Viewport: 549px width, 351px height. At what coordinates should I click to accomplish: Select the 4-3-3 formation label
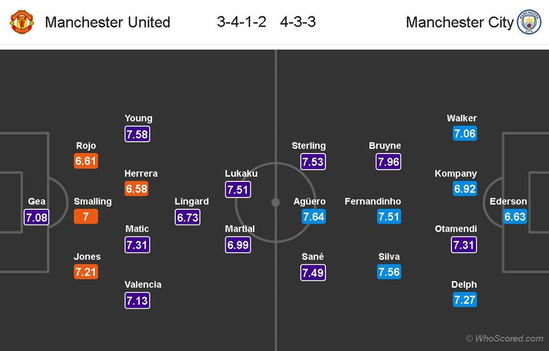point(298,22)
